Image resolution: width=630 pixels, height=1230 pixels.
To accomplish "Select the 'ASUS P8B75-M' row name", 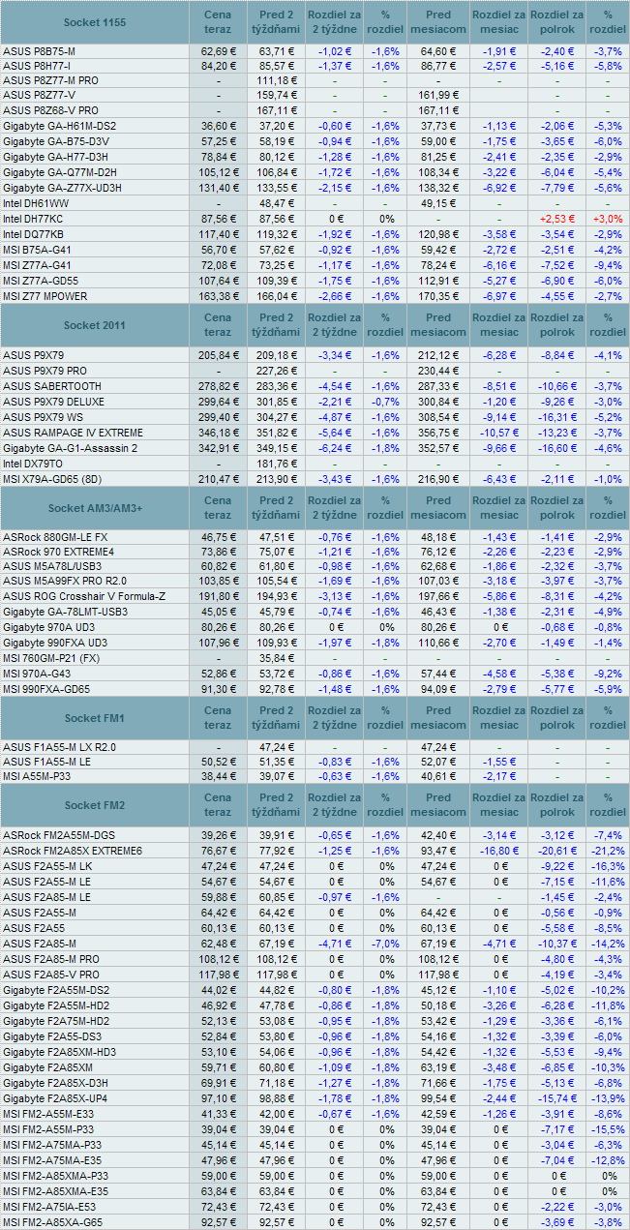I will 39,50.
